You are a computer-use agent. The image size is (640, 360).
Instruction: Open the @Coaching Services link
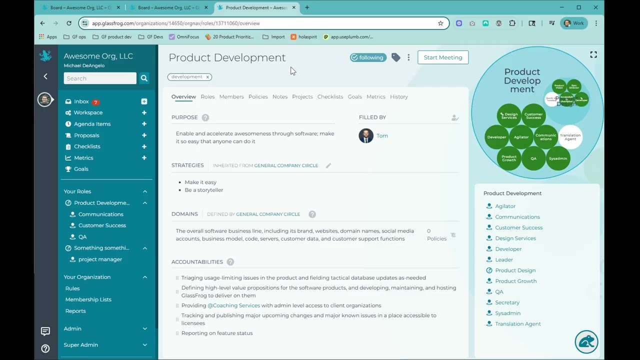(233, 305)
